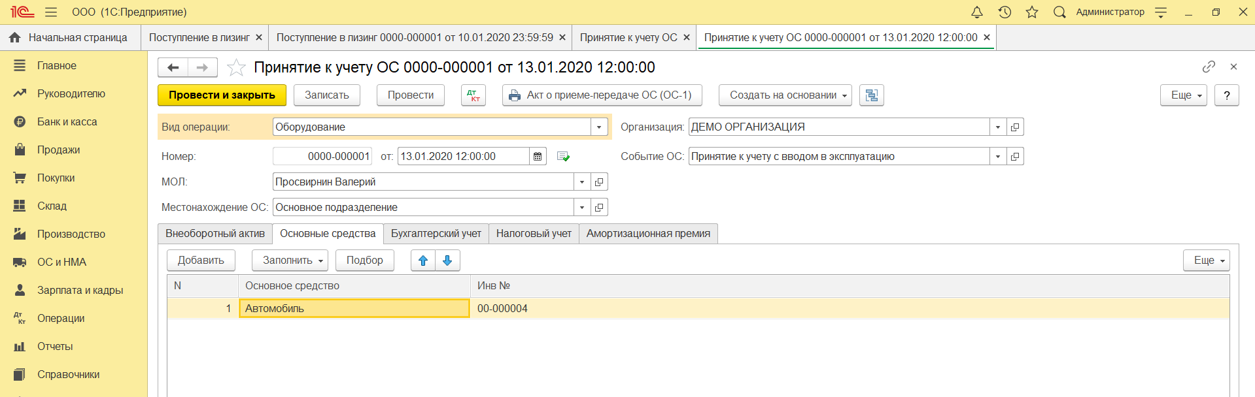Viewport: 1255px width, 397px height.
Task: Click the Номер input field
Action: tap(322, 157)
